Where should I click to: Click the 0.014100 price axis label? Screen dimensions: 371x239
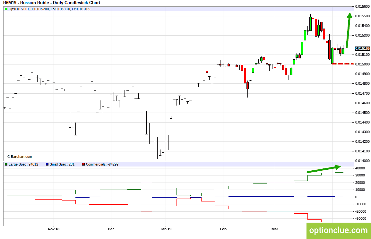point(362,151)
